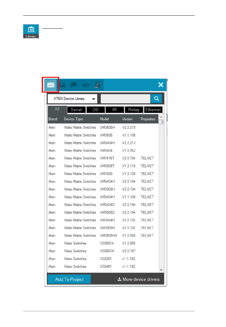The height and width of the screenshot is (327, 226).
Task: Switch to the All filter tab
Action: (x=57, y=109)
